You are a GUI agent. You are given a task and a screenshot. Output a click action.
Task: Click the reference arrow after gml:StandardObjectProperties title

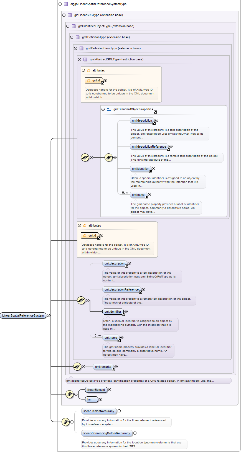point(155,112)
